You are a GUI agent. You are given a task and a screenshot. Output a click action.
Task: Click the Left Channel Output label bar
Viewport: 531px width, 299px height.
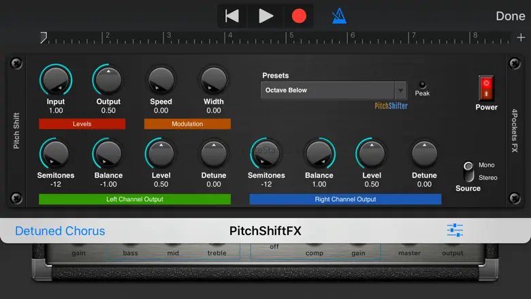[135, 199]
